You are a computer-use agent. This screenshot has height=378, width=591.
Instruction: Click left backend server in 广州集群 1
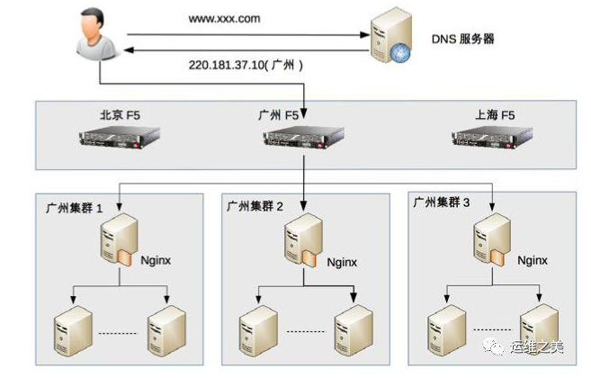[x=73, y=331]
